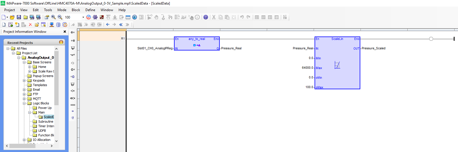This screenshot has height=152, width=458.
Task: Open the Help menu
Action: (x=122, y=10)
